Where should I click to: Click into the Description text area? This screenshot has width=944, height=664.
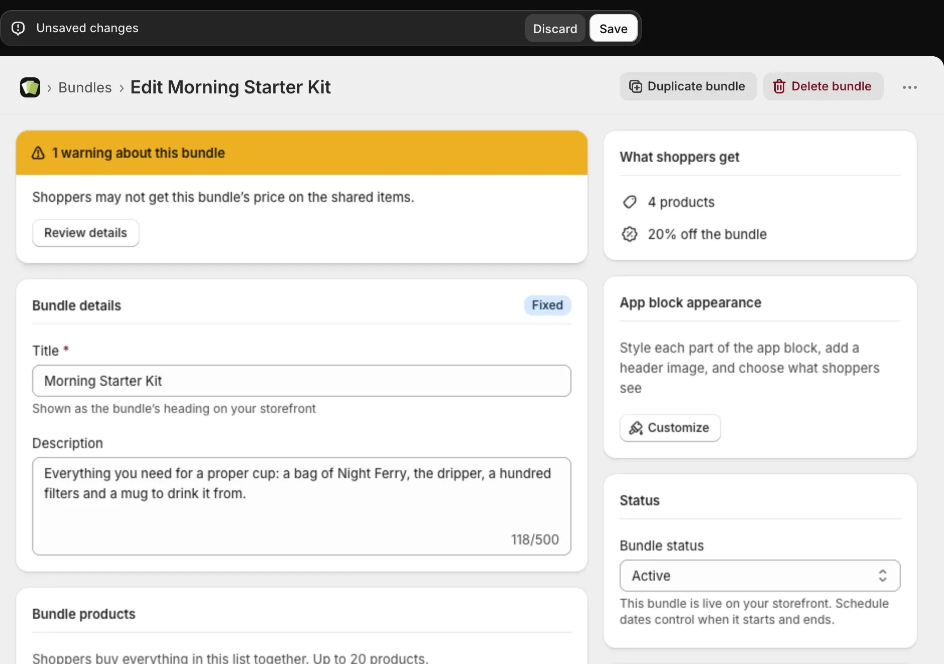[x=302, y=506]
